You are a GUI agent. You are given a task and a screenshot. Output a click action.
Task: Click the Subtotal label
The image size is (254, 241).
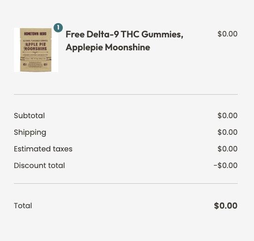(29, 115)
